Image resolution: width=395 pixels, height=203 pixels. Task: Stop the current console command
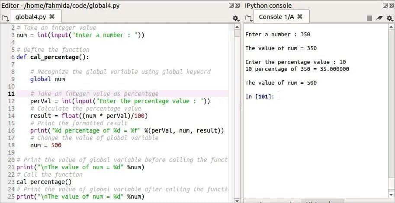[x=369, y=18]
